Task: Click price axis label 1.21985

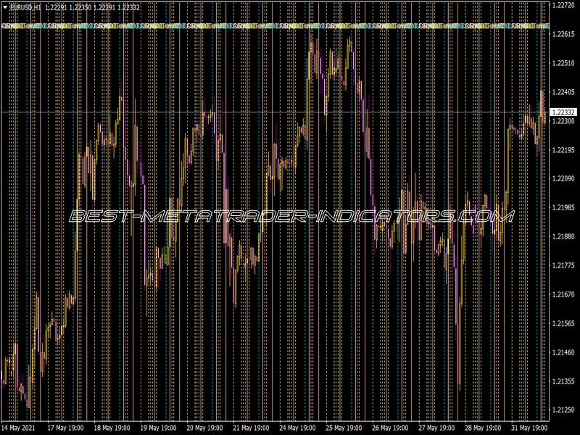Action: click(563, 207)
